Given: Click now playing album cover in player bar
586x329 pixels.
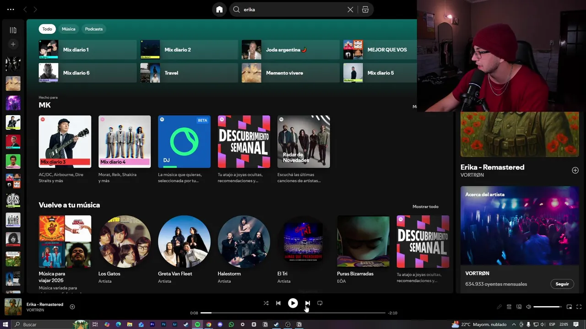Looking at the screenshot, I should pyautogui.click(x=13, y=307).
